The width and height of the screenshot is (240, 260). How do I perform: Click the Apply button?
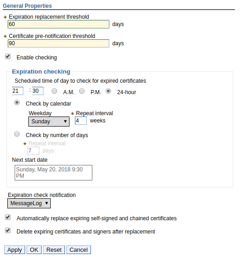15,250
